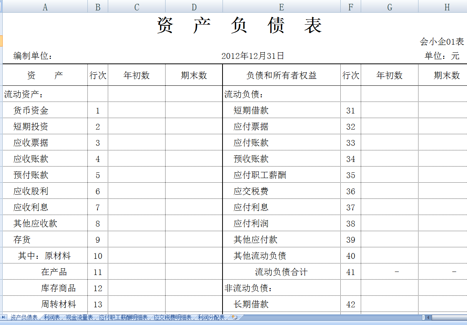
Task: Select the 非流动负债： cell
Action: click(x=281, y=288)
